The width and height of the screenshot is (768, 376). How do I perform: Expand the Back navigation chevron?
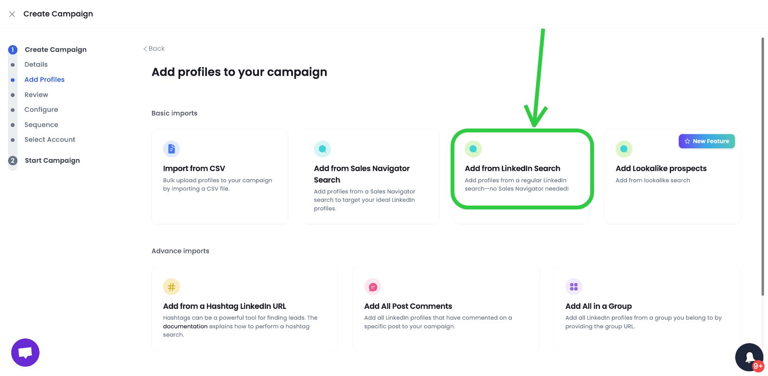(x=145, y=48)
